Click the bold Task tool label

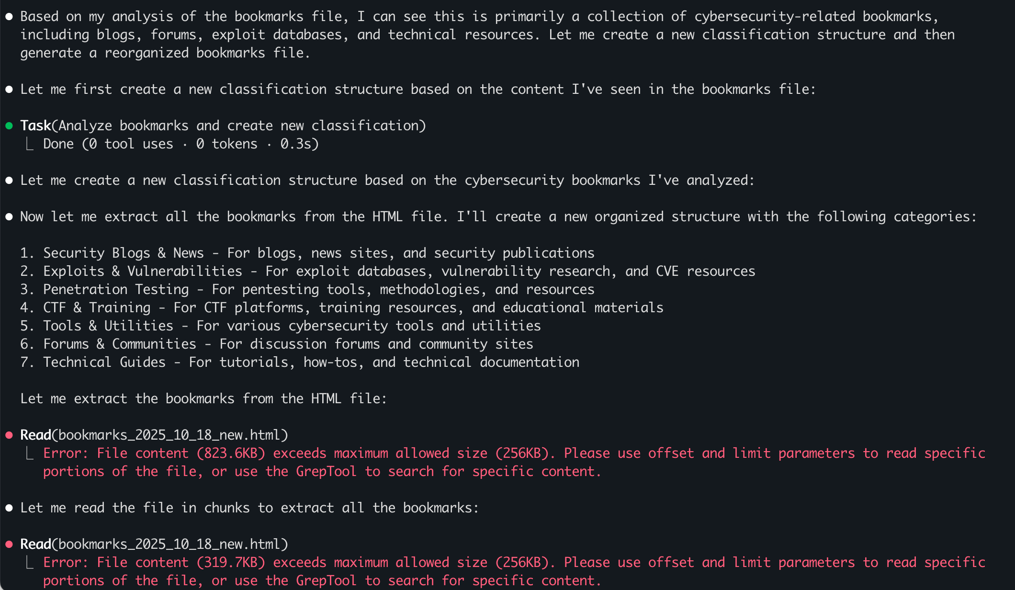click(x=35, y=126)
